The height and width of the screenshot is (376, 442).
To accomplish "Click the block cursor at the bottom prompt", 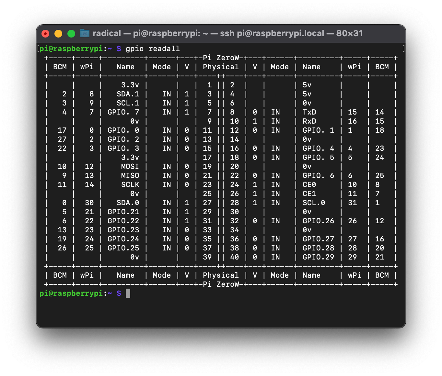I will (x=128, y=293).
